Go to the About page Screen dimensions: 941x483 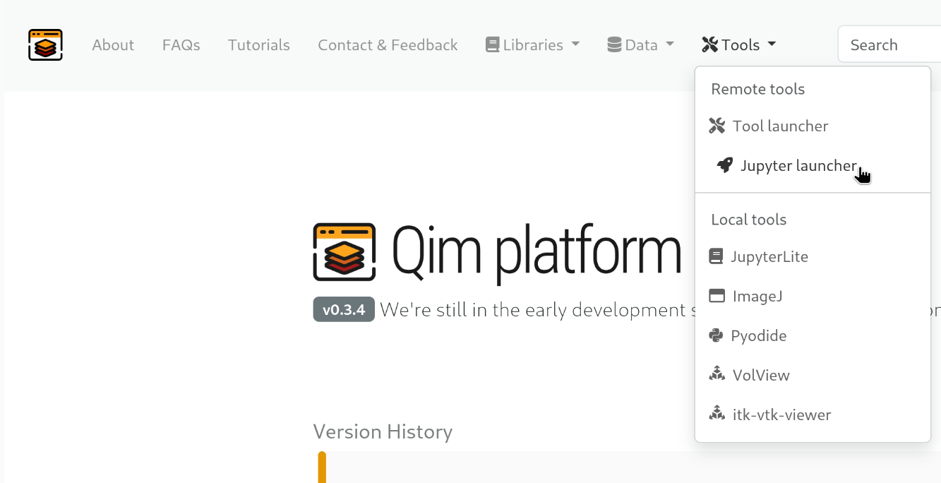(113, 45)
